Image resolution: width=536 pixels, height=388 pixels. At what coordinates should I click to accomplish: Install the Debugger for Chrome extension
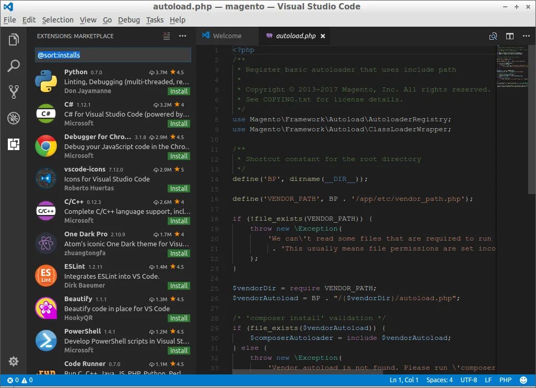(179, 156)
